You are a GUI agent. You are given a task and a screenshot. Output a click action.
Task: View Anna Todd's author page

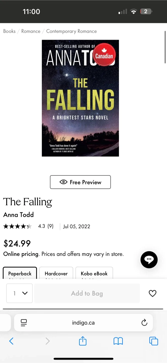pyautogui.click(x=18, y=215)
